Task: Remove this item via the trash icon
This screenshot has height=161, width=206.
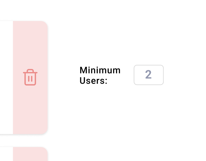Action: click(30, 77)
